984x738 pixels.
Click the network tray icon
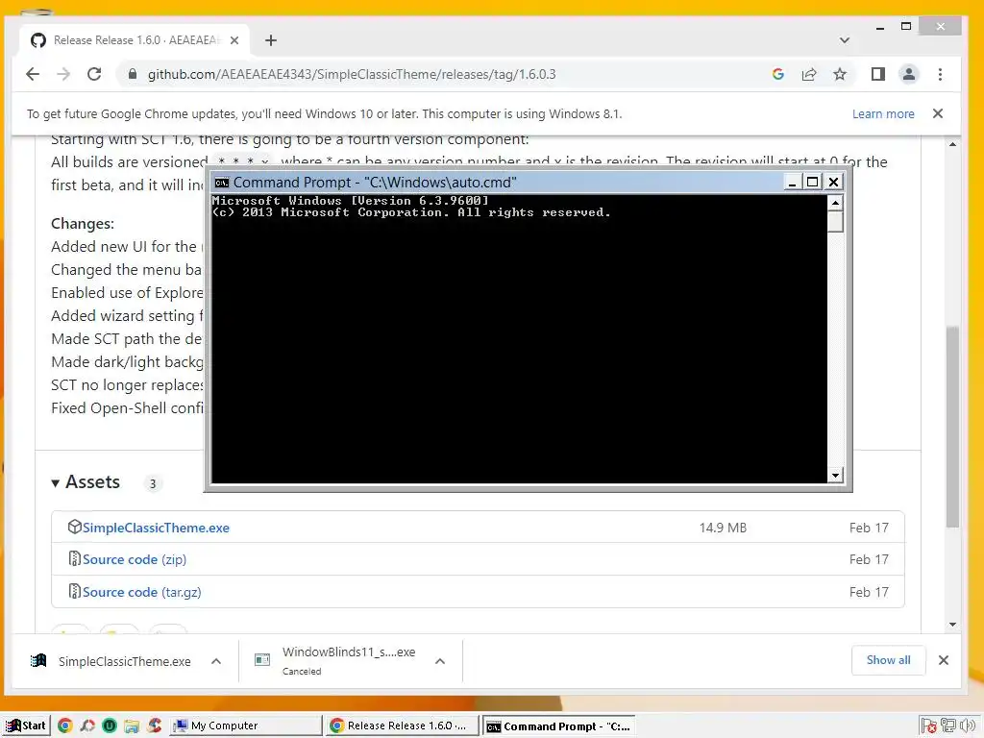point(947,726)
